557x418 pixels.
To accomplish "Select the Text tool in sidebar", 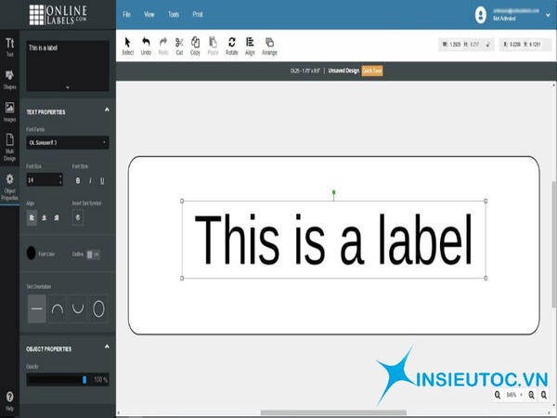I will [10, 46].
